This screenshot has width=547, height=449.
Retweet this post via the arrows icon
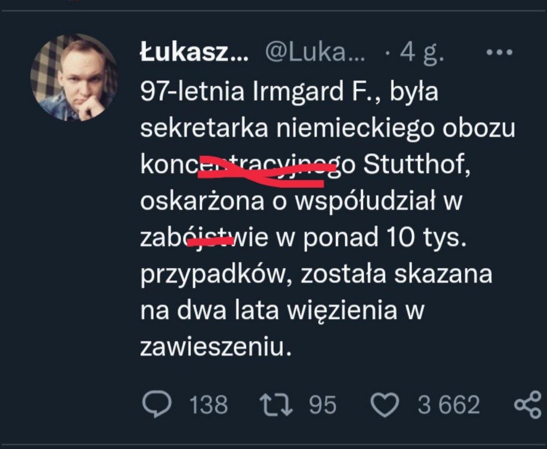[278, 404]
